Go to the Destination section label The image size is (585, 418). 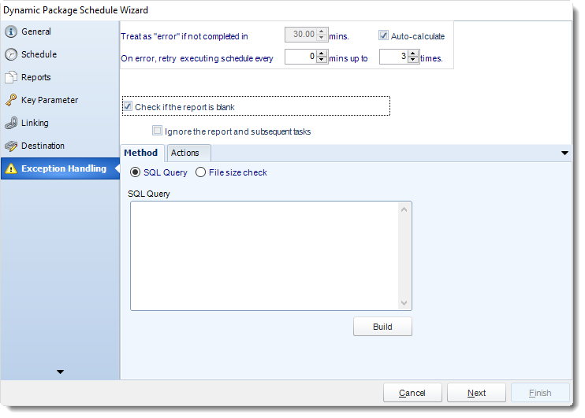(43, 146)
